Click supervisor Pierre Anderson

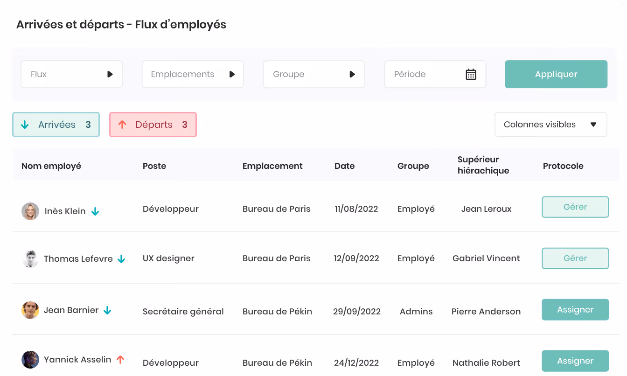(x=486, y=312)
